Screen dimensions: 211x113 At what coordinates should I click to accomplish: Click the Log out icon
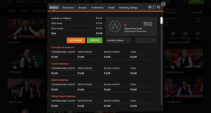point(200,12)
